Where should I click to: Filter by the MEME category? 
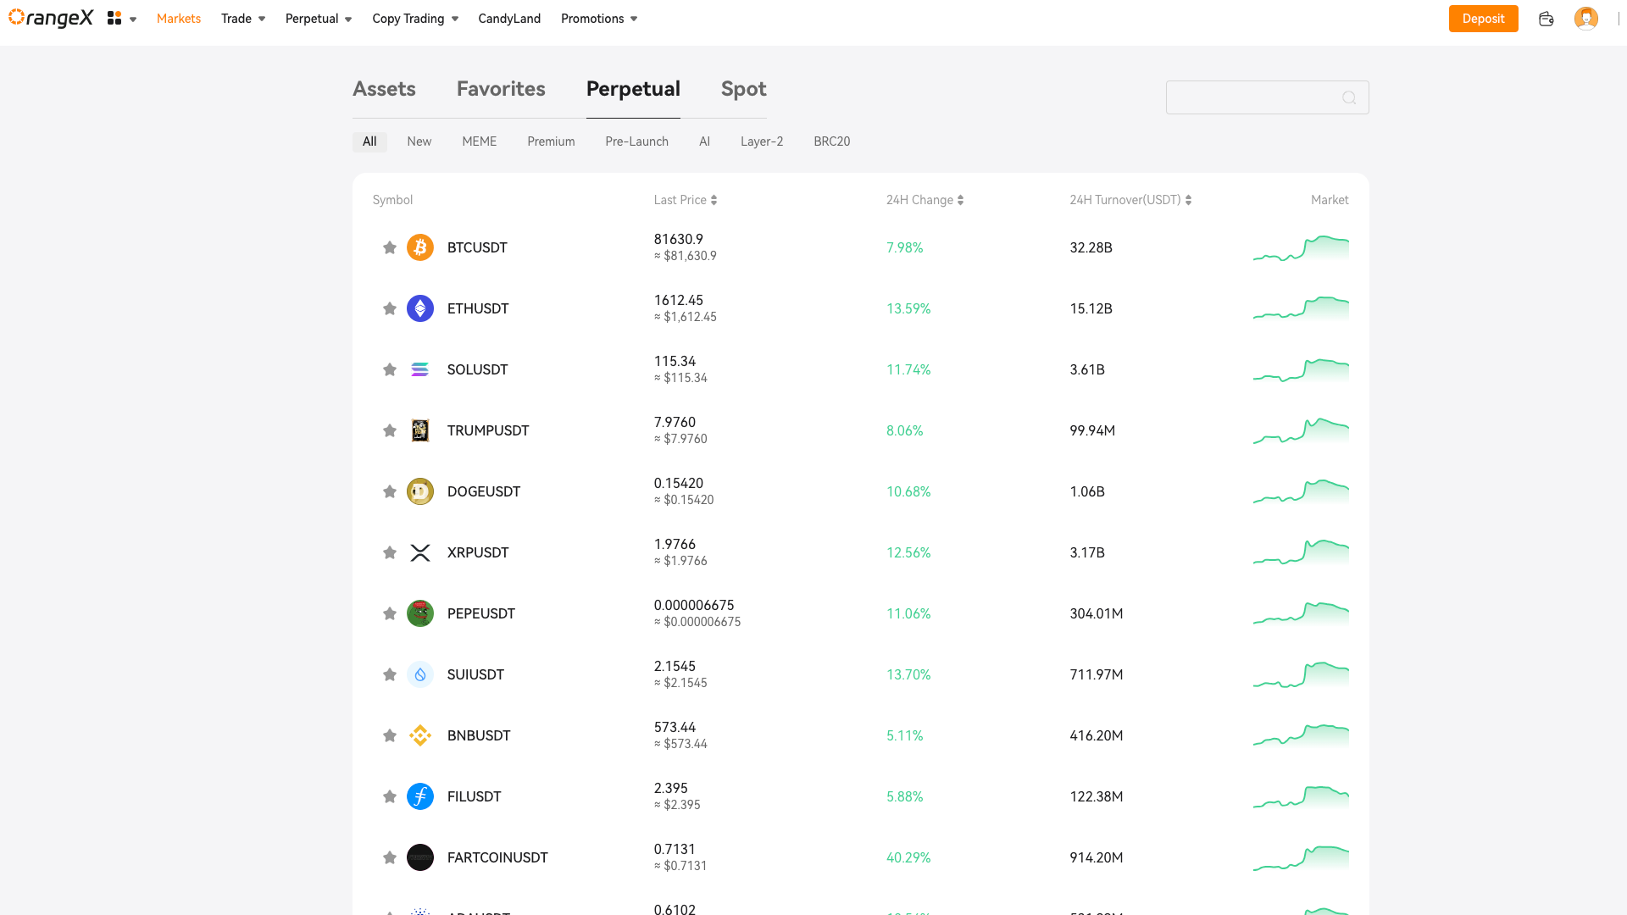coord(480,141)
